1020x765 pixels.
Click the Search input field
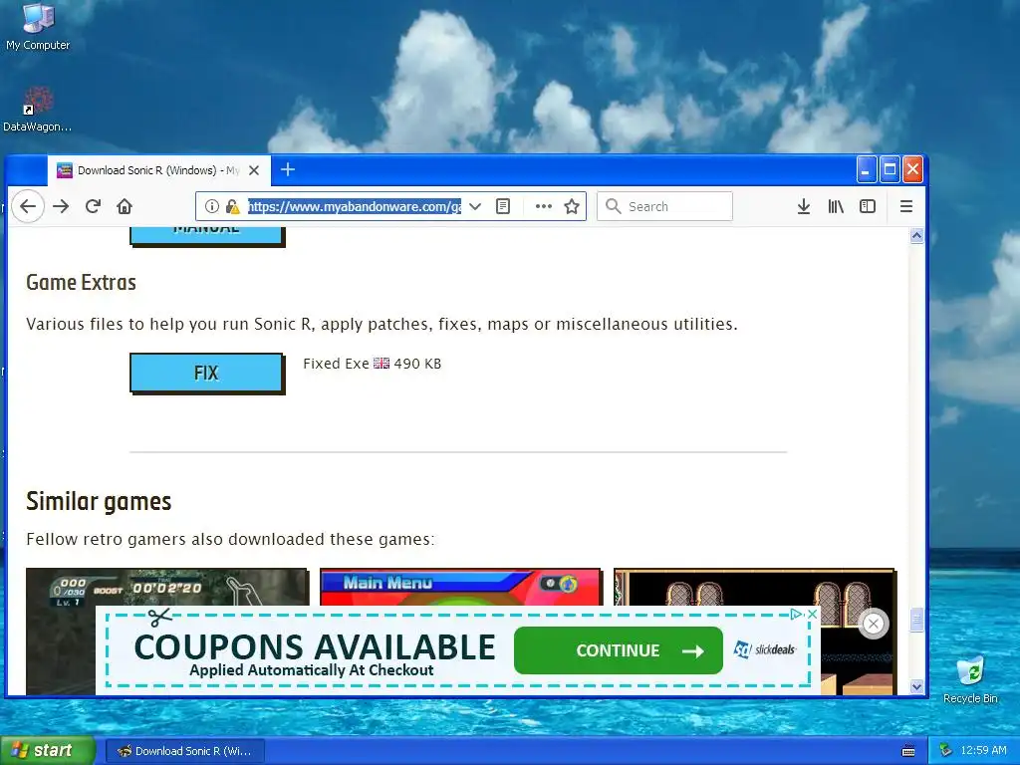click(664, 206)
